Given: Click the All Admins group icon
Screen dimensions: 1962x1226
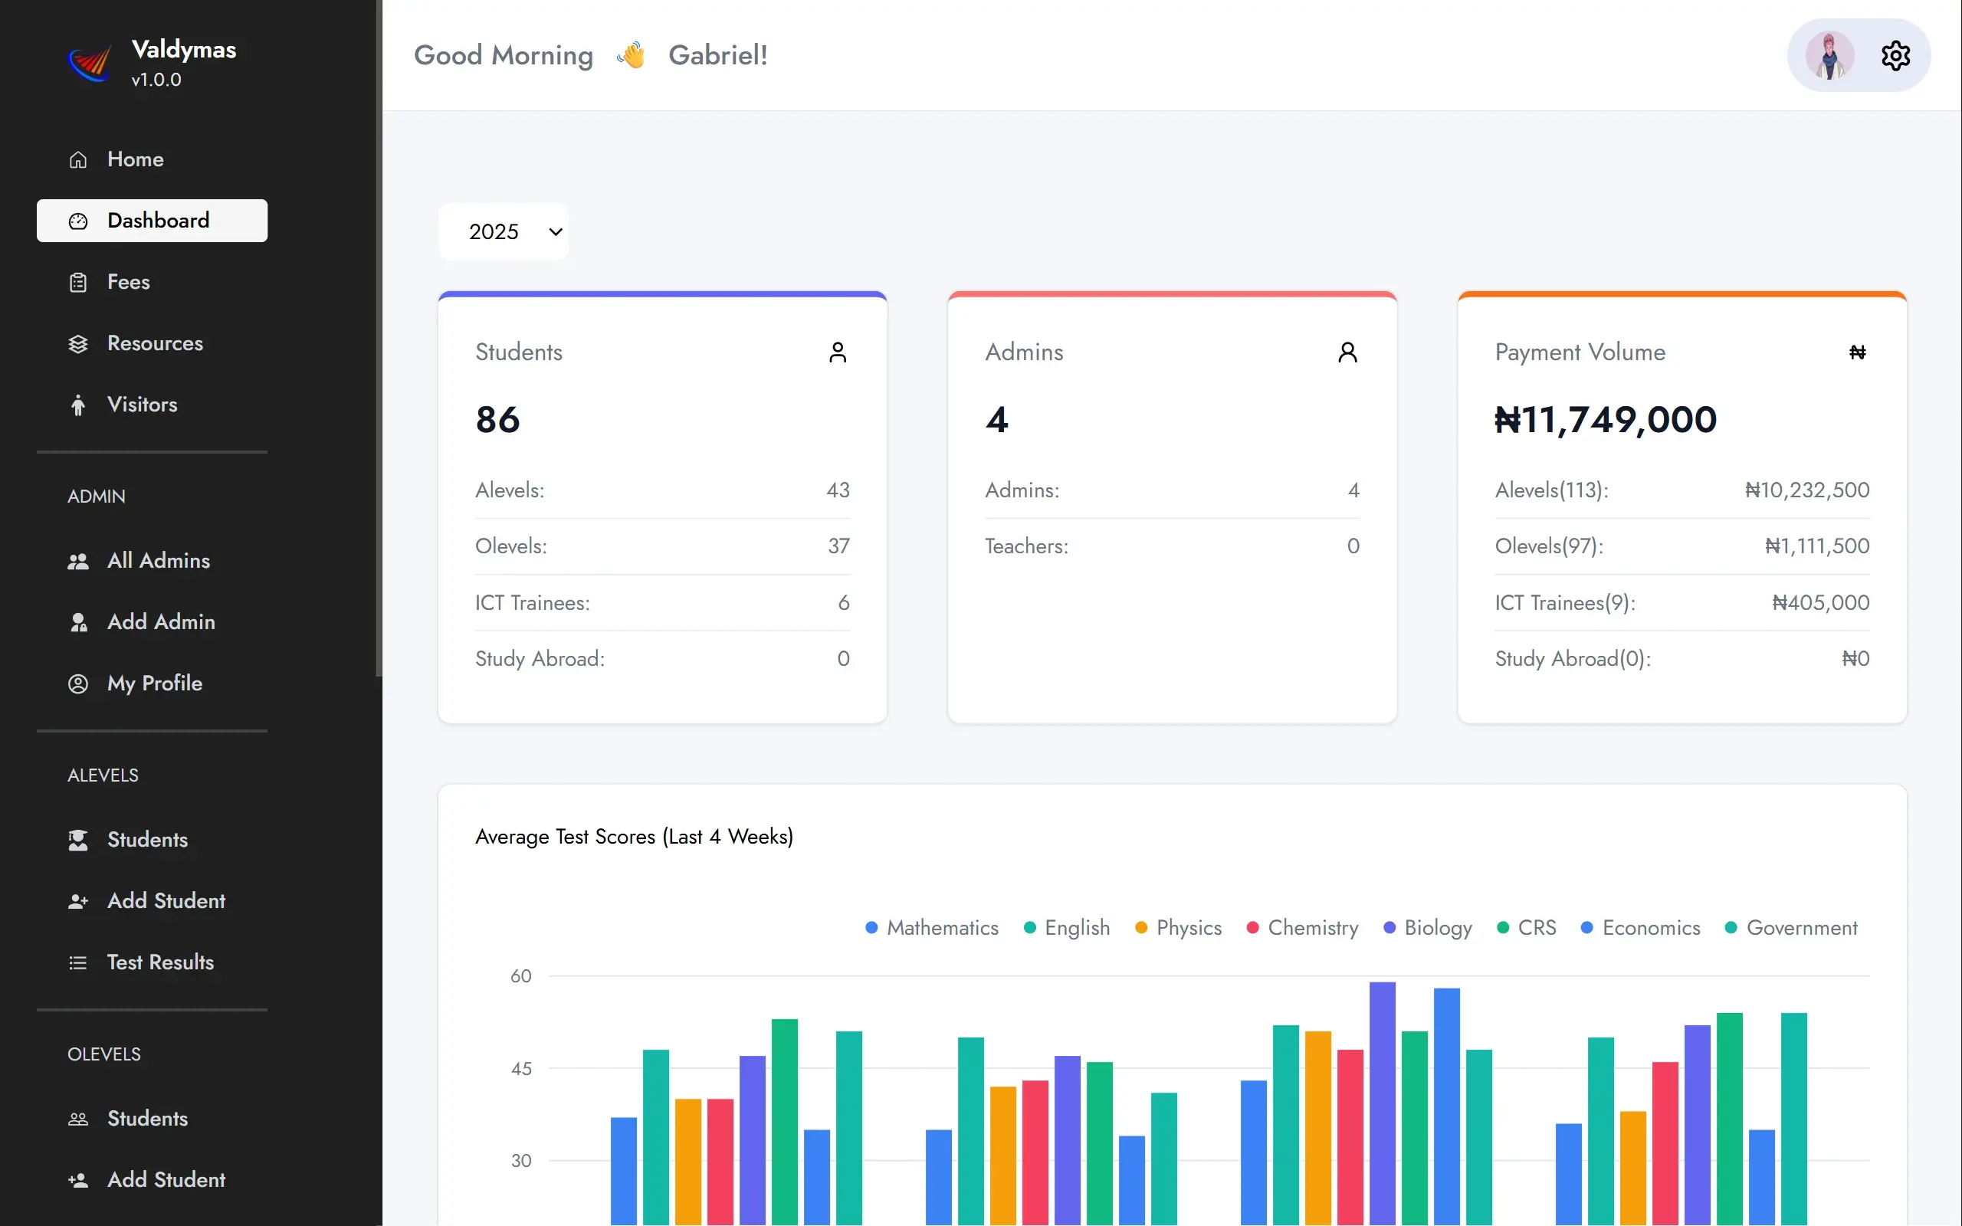Looking at the screenshot, I should coord(78,561).
